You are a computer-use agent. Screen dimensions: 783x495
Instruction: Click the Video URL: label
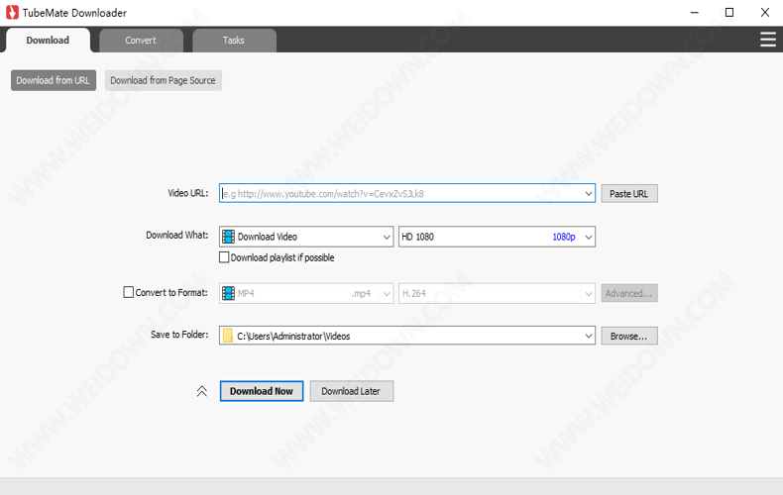[187, 193]
